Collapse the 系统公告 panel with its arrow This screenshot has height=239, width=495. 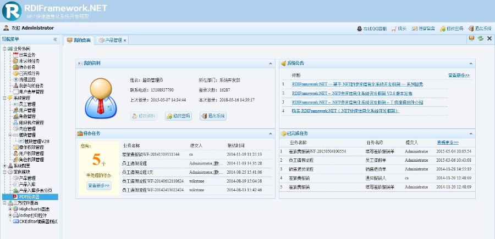tap(471, 64)
